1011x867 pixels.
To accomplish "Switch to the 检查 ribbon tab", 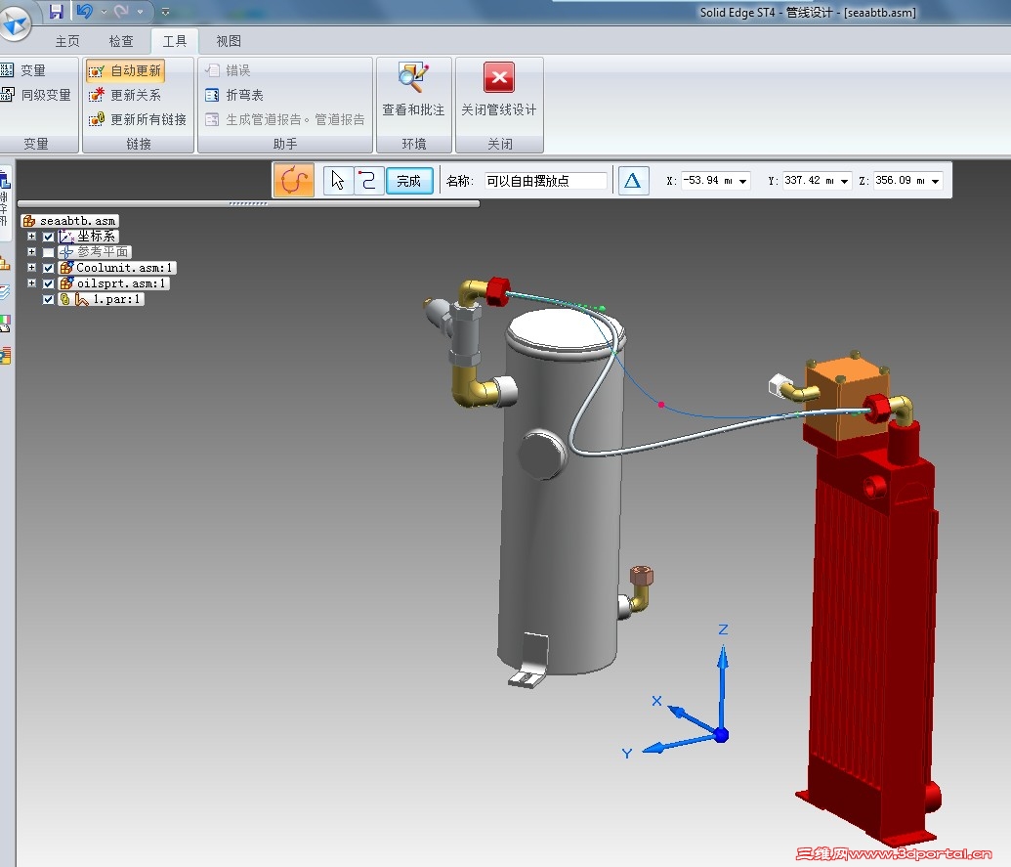I will [121, 41].
